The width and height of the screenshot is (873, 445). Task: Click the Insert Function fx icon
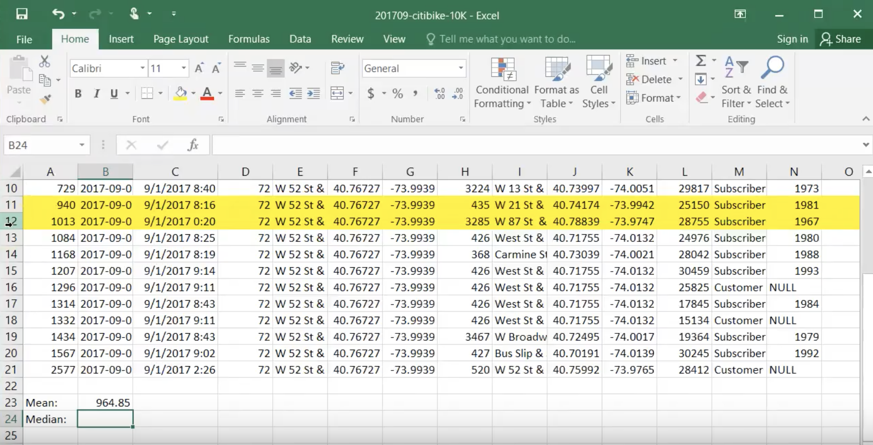pyautogui.click(x=193, y=145)
